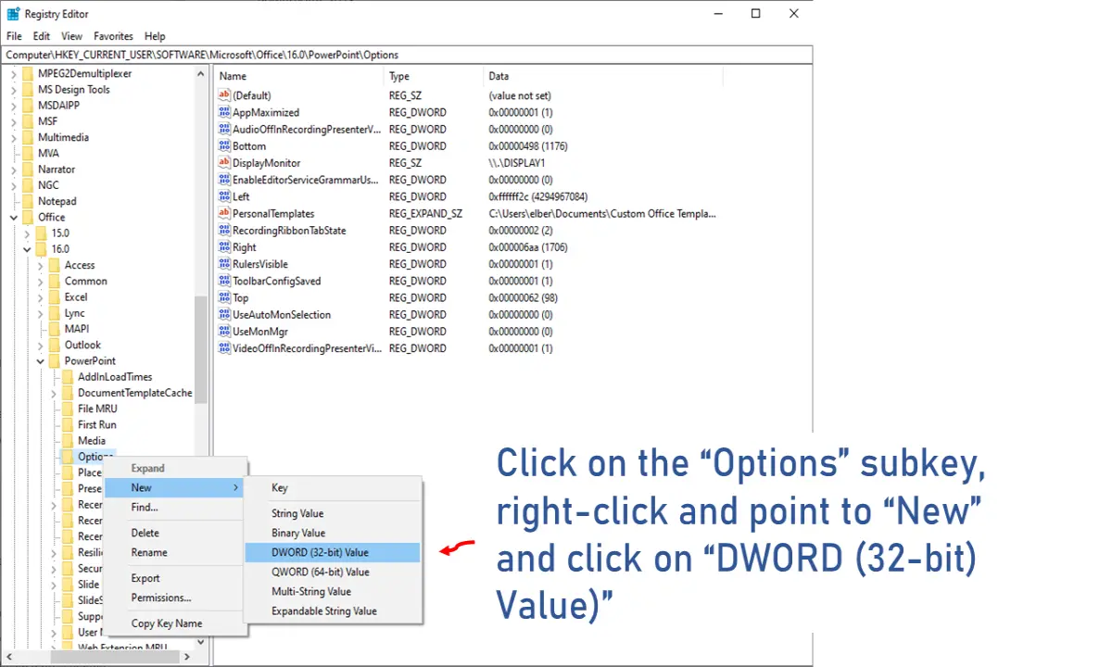Select the Bottom DWORD value icon
This screenshot has width=1112, height=667.
[223, 145]
